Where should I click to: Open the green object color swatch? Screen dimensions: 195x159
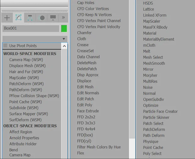click(64, 29)
